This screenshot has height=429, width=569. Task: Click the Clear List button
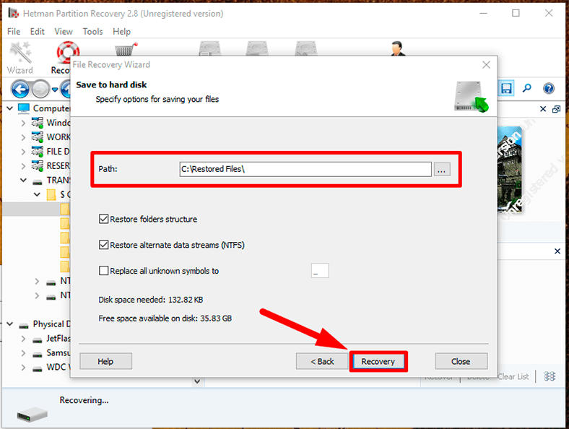(513, 376)
